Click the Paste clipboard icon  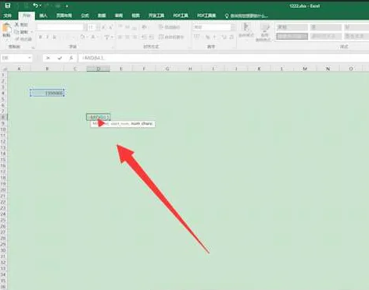pyautogui.click(x=6, y=28)
